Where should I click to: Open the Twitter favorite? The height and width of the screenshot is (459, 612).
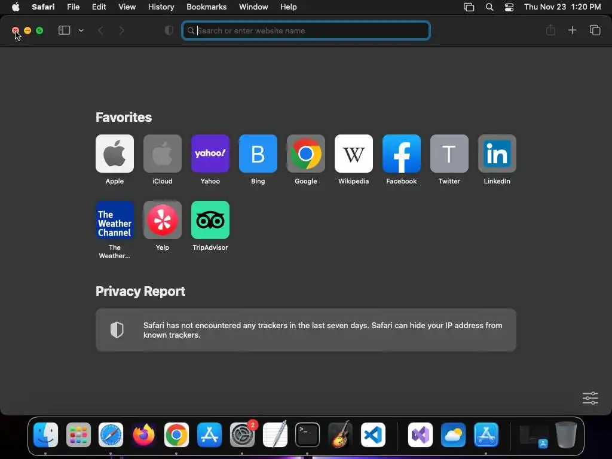[x=449, y=154]
